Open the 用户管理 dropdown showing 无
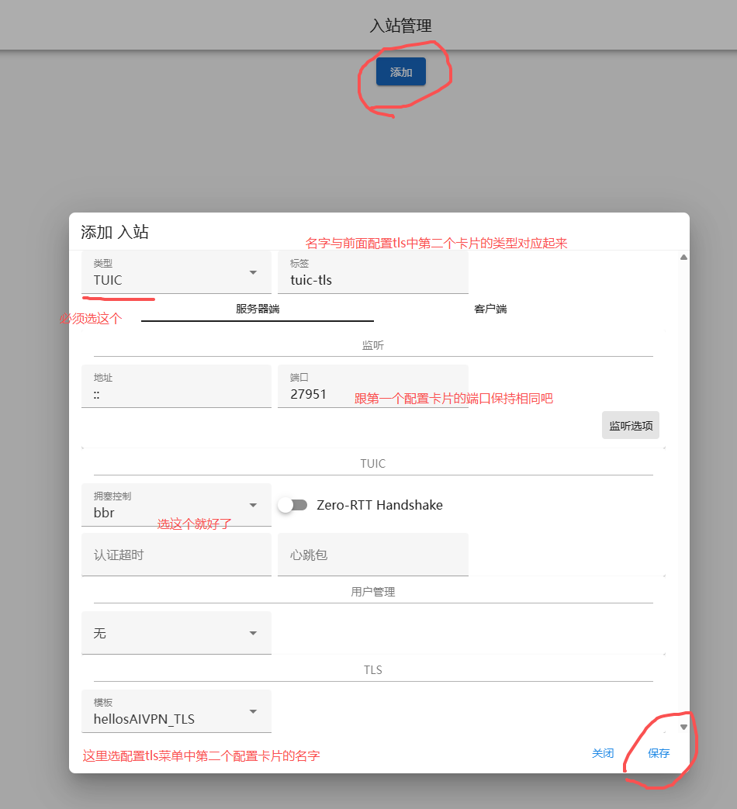This screenshot has width=737, height=809. point(176,633)
